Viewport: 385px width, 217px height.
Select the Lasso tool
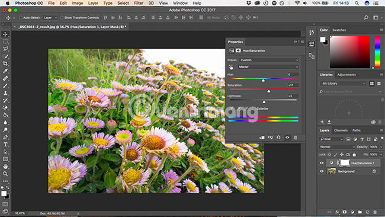[x=5, y=49]
